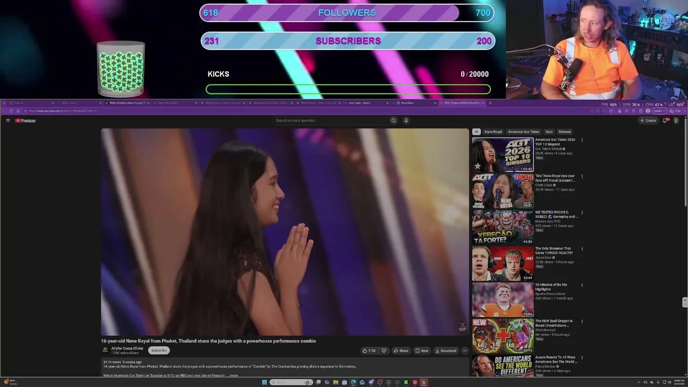Start voice search with the microphone
The width and height of the screenshot is (688, 387).
click(406, 120)
